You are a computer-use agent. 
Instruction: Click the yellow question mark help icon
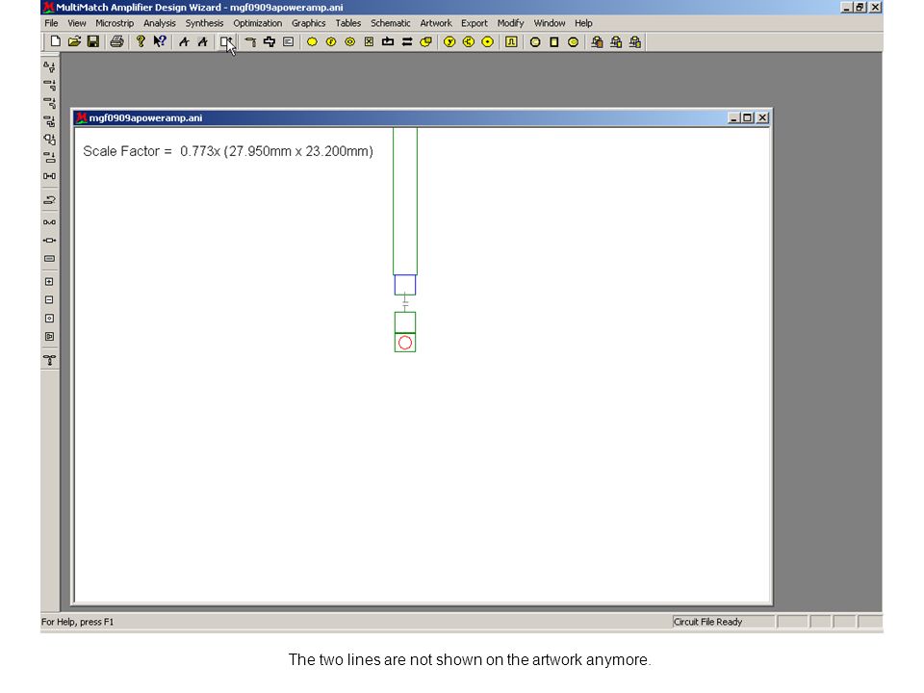point(141,41)
